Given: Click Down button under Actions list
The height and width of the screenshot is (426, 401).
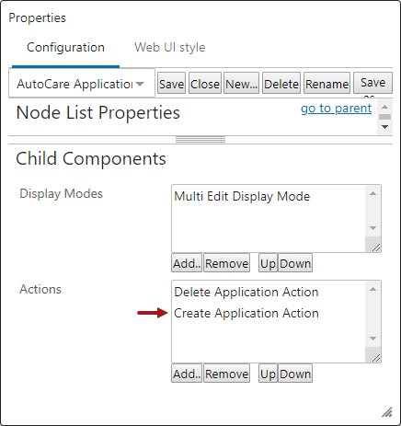Looking at the screenshot, I should pos(295,374).
